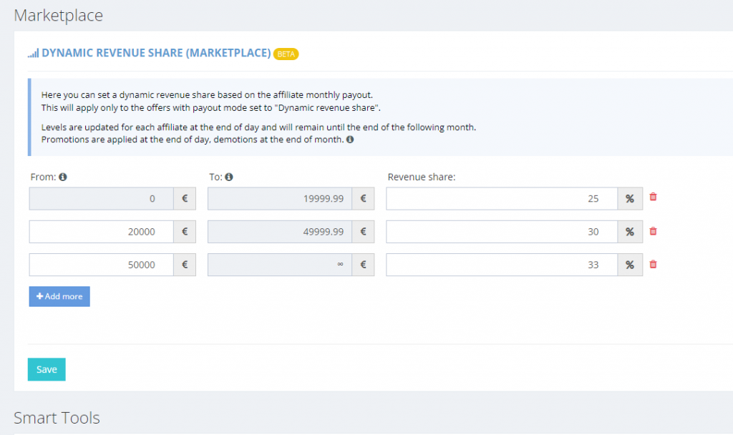Edit the From field showing 20000
Image resolution: width=733 pixels, height=435 pixels.
[102, 232]
